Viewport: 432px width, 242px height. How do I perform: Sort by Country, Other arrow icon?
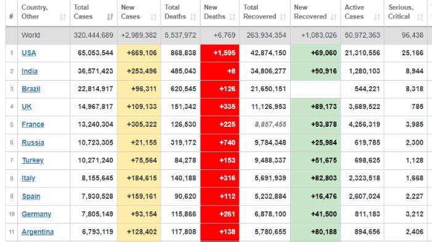click(x=63, y=17)
